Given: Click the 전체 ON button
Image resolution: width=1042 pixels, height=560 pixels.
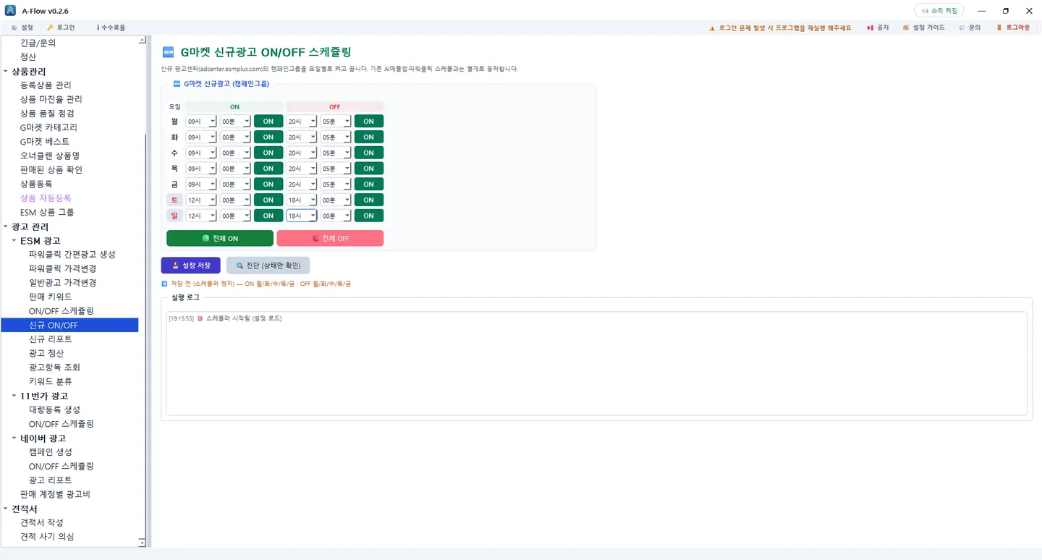Looking at the screenshot, I should (220, 238).
